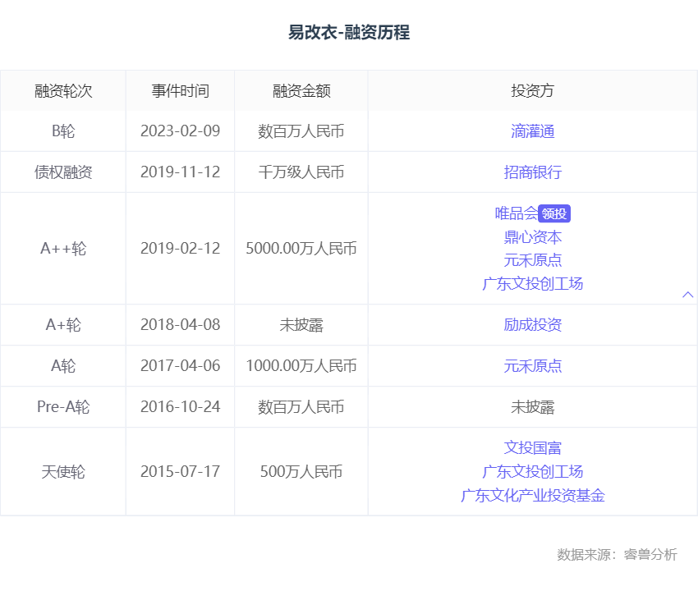Click the 事件时间 column header
The image size is (698, 591).
tap(181, 91)
